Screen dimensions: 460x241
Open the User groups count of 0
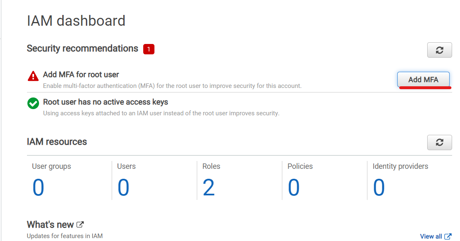point(38,187)
